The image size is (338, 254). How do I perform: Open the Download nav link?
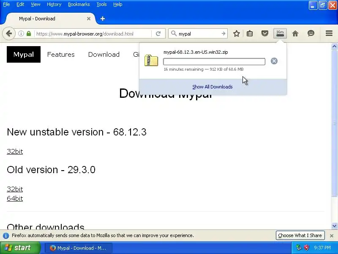104,55
